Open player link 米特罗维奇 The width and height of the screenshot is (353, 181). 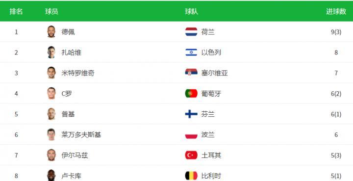[x=78, y=73]
